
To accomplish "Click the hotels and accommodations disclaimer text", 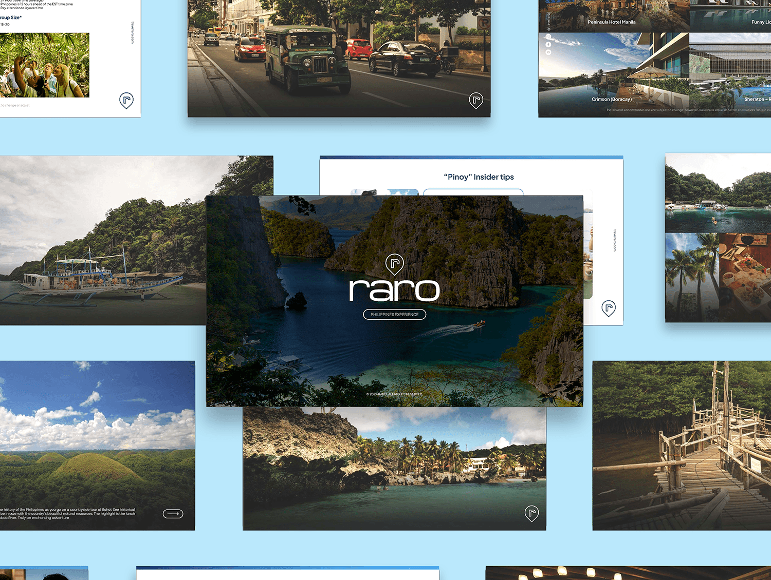I will tap(689, 110).
